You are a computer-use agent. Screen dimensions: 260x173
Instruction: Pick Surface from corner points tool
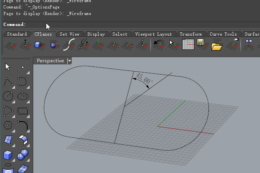[8, 140]
